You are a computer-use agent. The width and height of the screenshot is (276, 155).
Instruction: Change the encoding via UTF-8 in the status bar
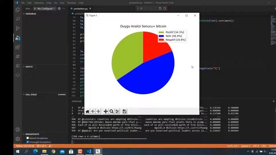(x=256, y=146)
